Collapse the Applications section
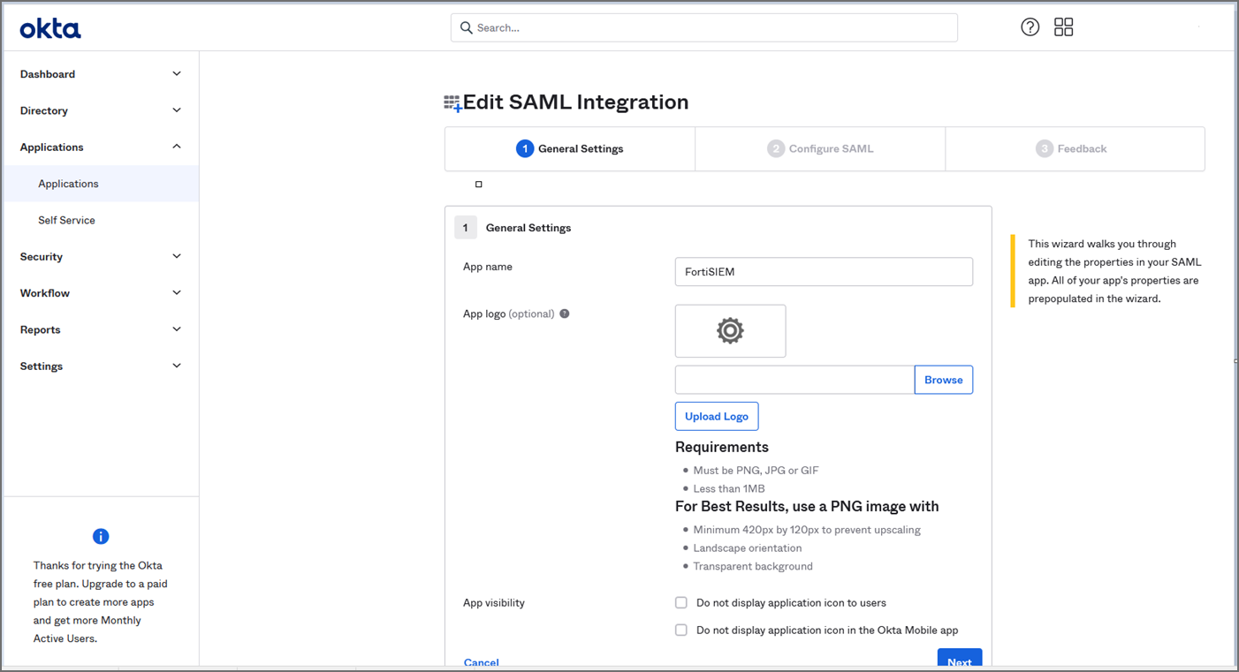 pos(177,147)
